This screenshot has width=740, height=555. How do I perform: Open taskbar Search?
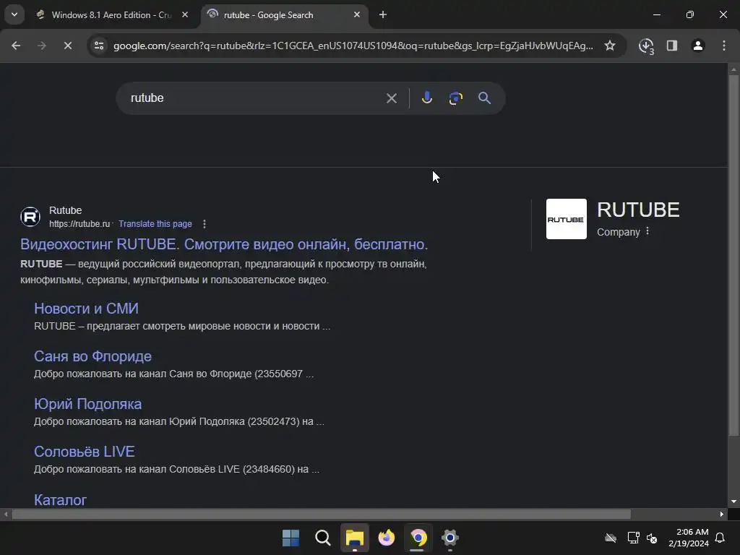(323, 538)
